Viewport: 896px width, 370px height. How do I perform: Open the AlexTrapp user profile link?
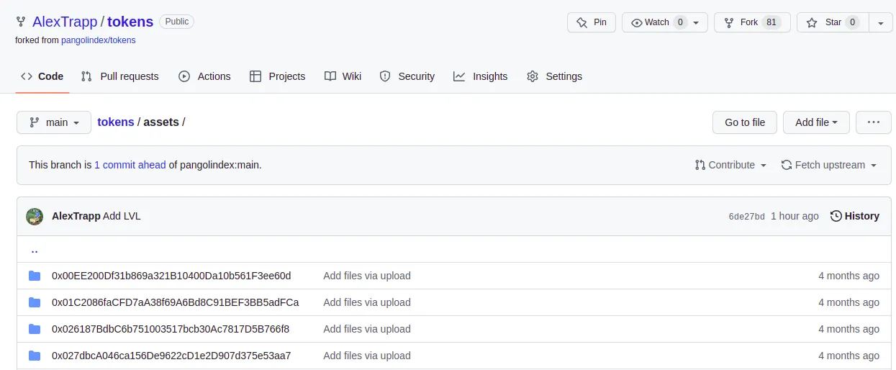pos(65,22)
